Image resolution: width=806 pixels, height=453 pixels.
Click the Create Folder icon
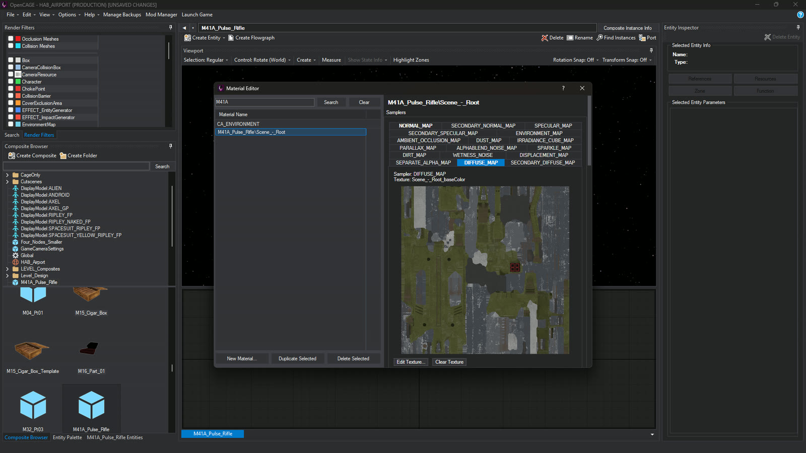pos(63,156)
